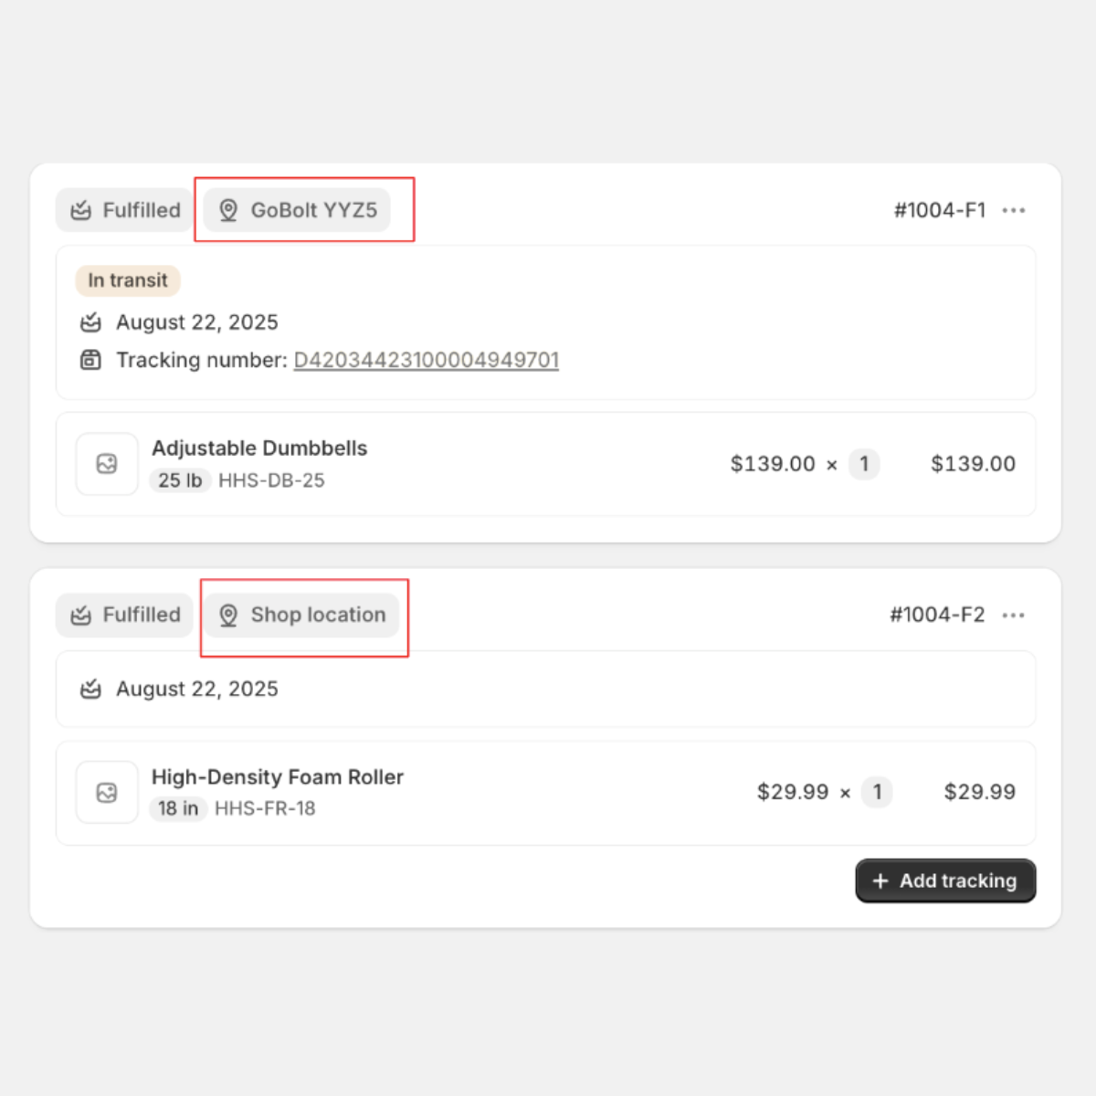Click fulfillment date icon beside In transit date
The width and height of the screenshot is (1096, 1096).
click(90, 322)
